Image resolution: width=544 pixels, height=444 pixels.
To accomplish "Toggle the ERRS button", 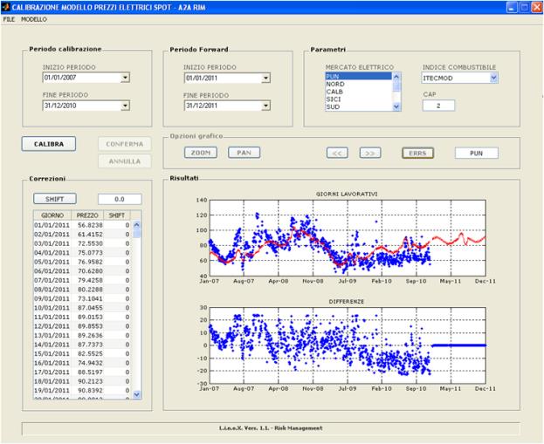I will (x=417, y=154).
